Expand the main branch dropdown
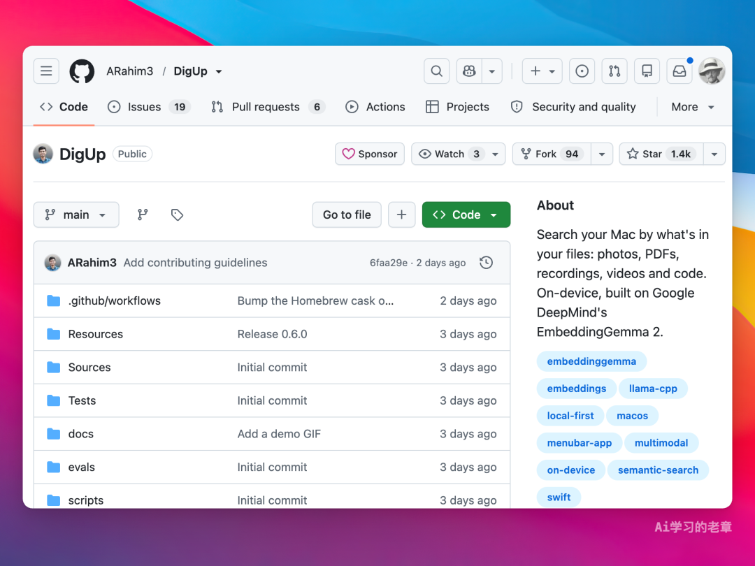755x566 pixels. click(x=76, y=215)
